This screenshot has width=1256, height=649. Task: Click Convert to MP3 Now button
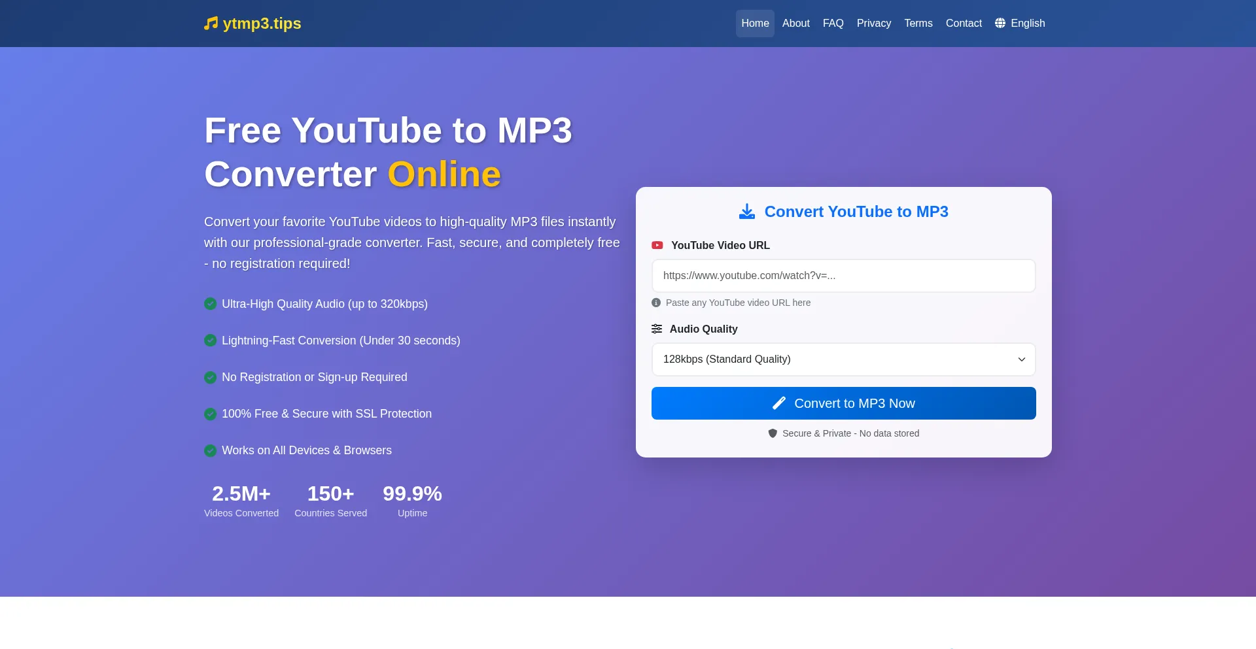[x=843, y=403]
